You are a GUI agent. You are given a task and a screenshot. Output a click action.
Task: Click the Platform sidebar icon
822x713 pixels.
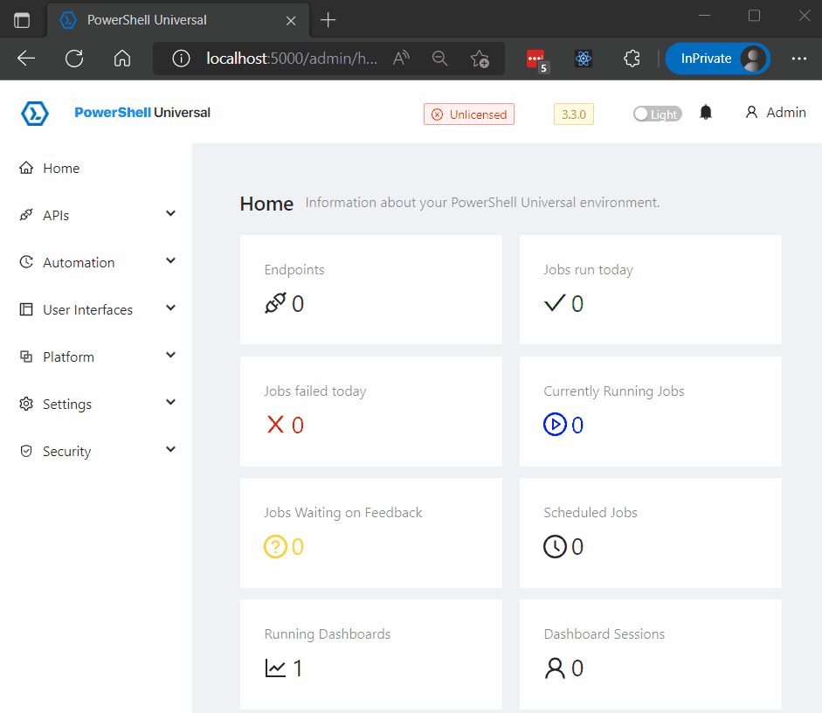[27, 356]
